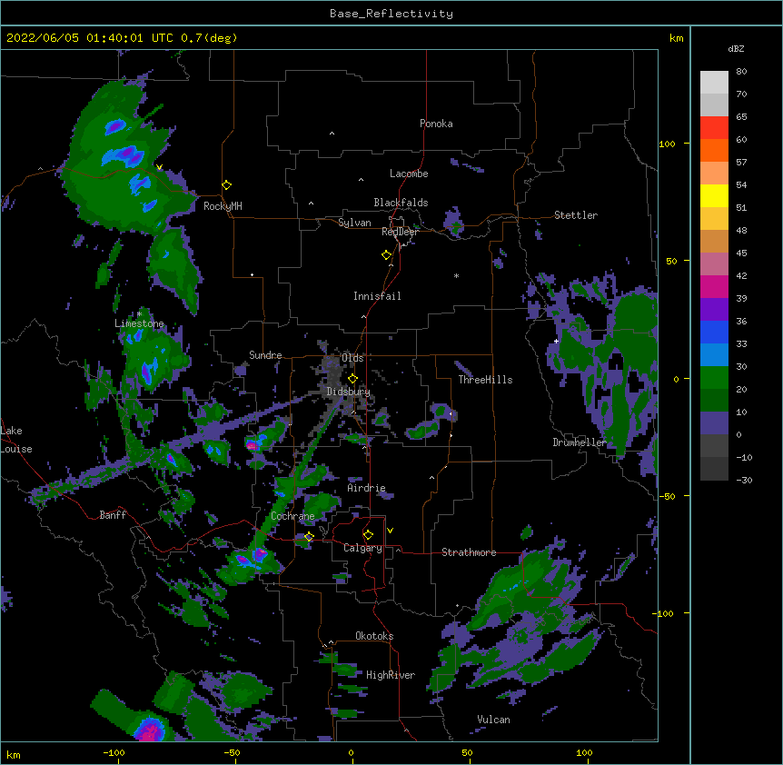Select the slate purple 0-10 dBZ swatch
The height and width of the screenshot is (765, 783).
714,423
